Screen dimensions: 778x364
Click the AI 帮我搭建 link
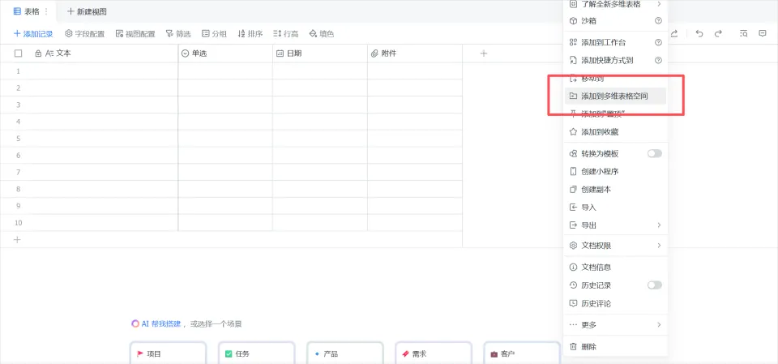[x=156, y=323]
